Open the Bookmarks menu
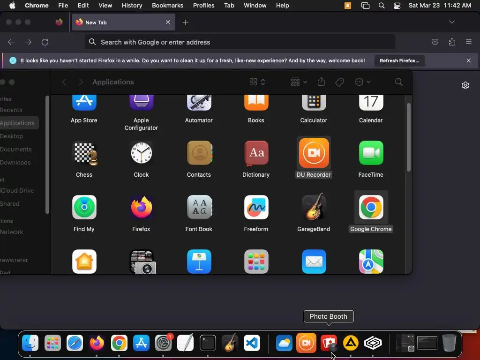480x360 pixels. click(167, 6)
